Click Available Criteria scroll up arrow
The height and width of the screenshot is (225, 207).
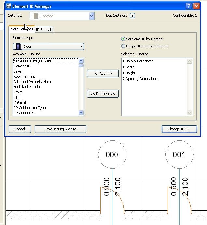(81, 61)
